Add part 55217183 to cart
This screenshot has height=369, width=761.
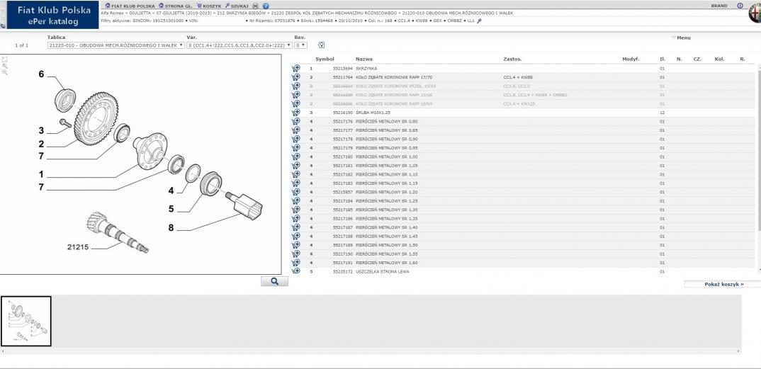coord(295,183)
